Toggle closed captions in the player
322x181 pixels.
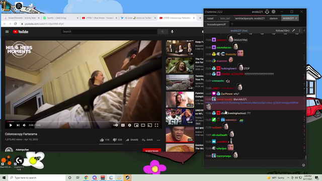(123, 125)
